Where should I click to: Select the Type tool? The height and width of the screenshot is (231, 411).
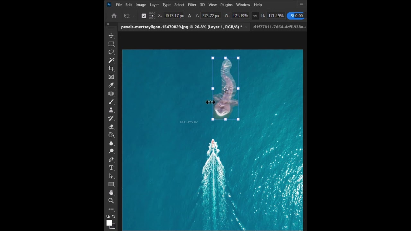[x=111, y=168]
